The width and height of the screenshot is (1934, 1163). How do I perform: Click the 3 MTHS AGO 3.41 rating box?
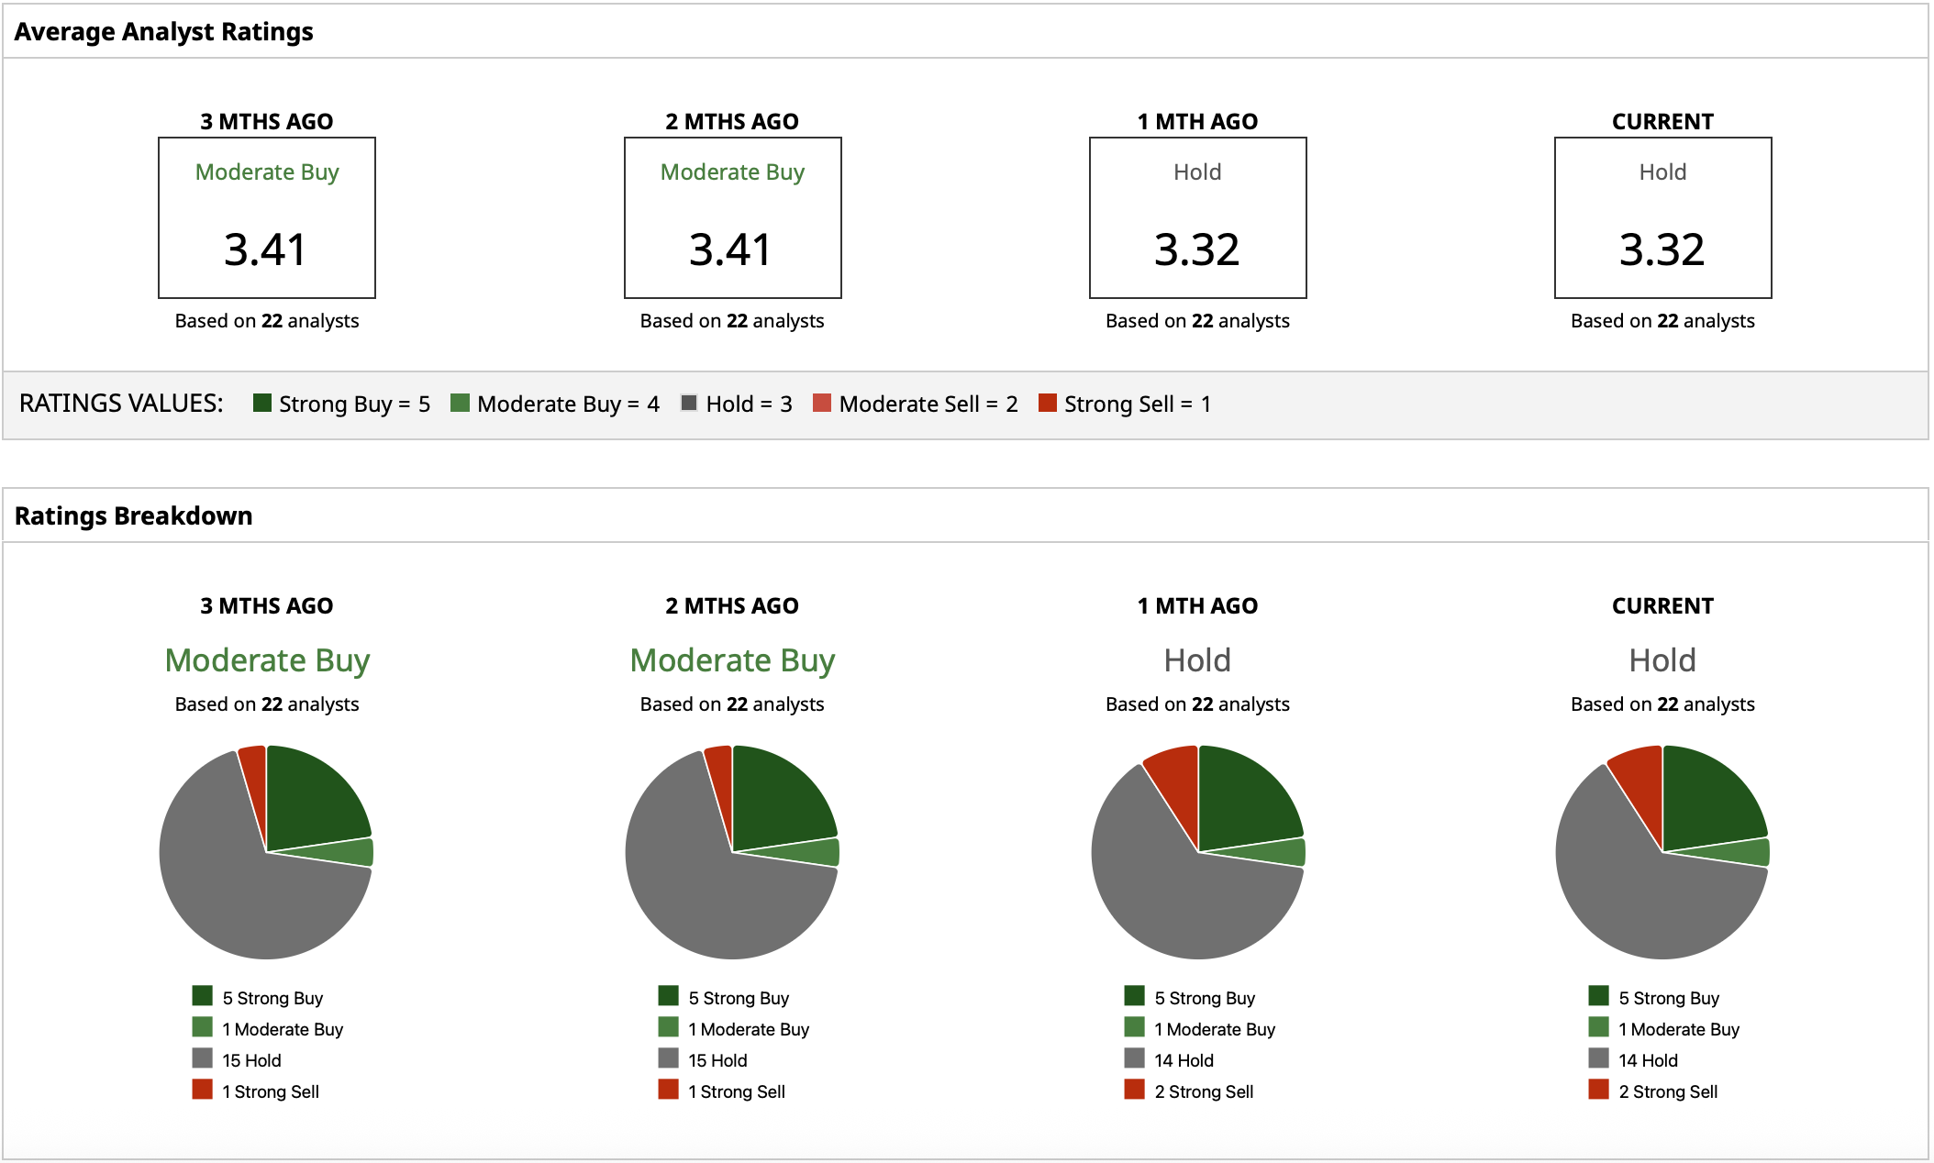267,218
